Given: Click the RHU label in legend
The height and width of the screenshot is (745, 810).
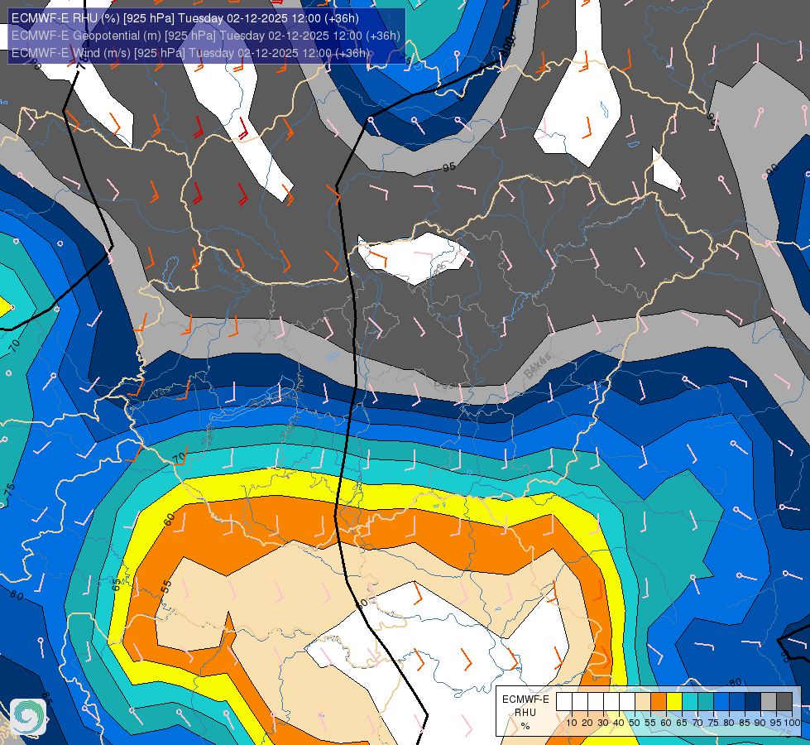Looking at the screenshot, I should click(525, 713).
